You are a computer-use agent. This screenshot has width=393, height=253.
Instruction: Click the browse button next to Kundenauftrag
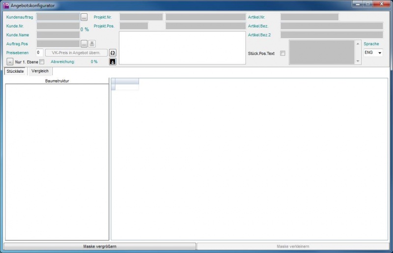tap(84, 17)
